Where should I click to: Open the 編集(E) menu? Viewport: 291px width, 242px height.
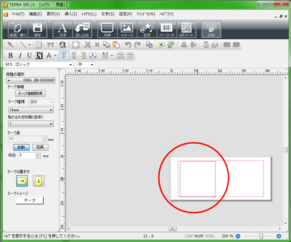(x=35, y=14)
